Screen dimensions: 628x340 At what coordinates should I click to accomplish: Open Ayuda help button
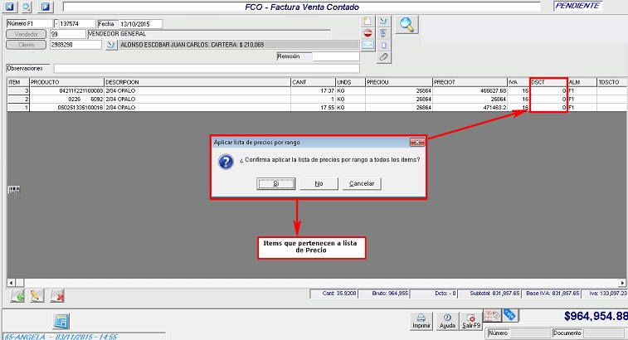447,320
